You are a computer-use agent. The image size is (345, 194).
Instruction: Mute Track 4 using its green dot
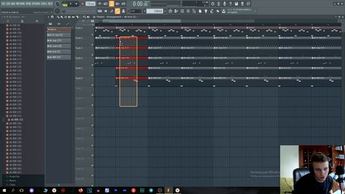pos(92,65)
